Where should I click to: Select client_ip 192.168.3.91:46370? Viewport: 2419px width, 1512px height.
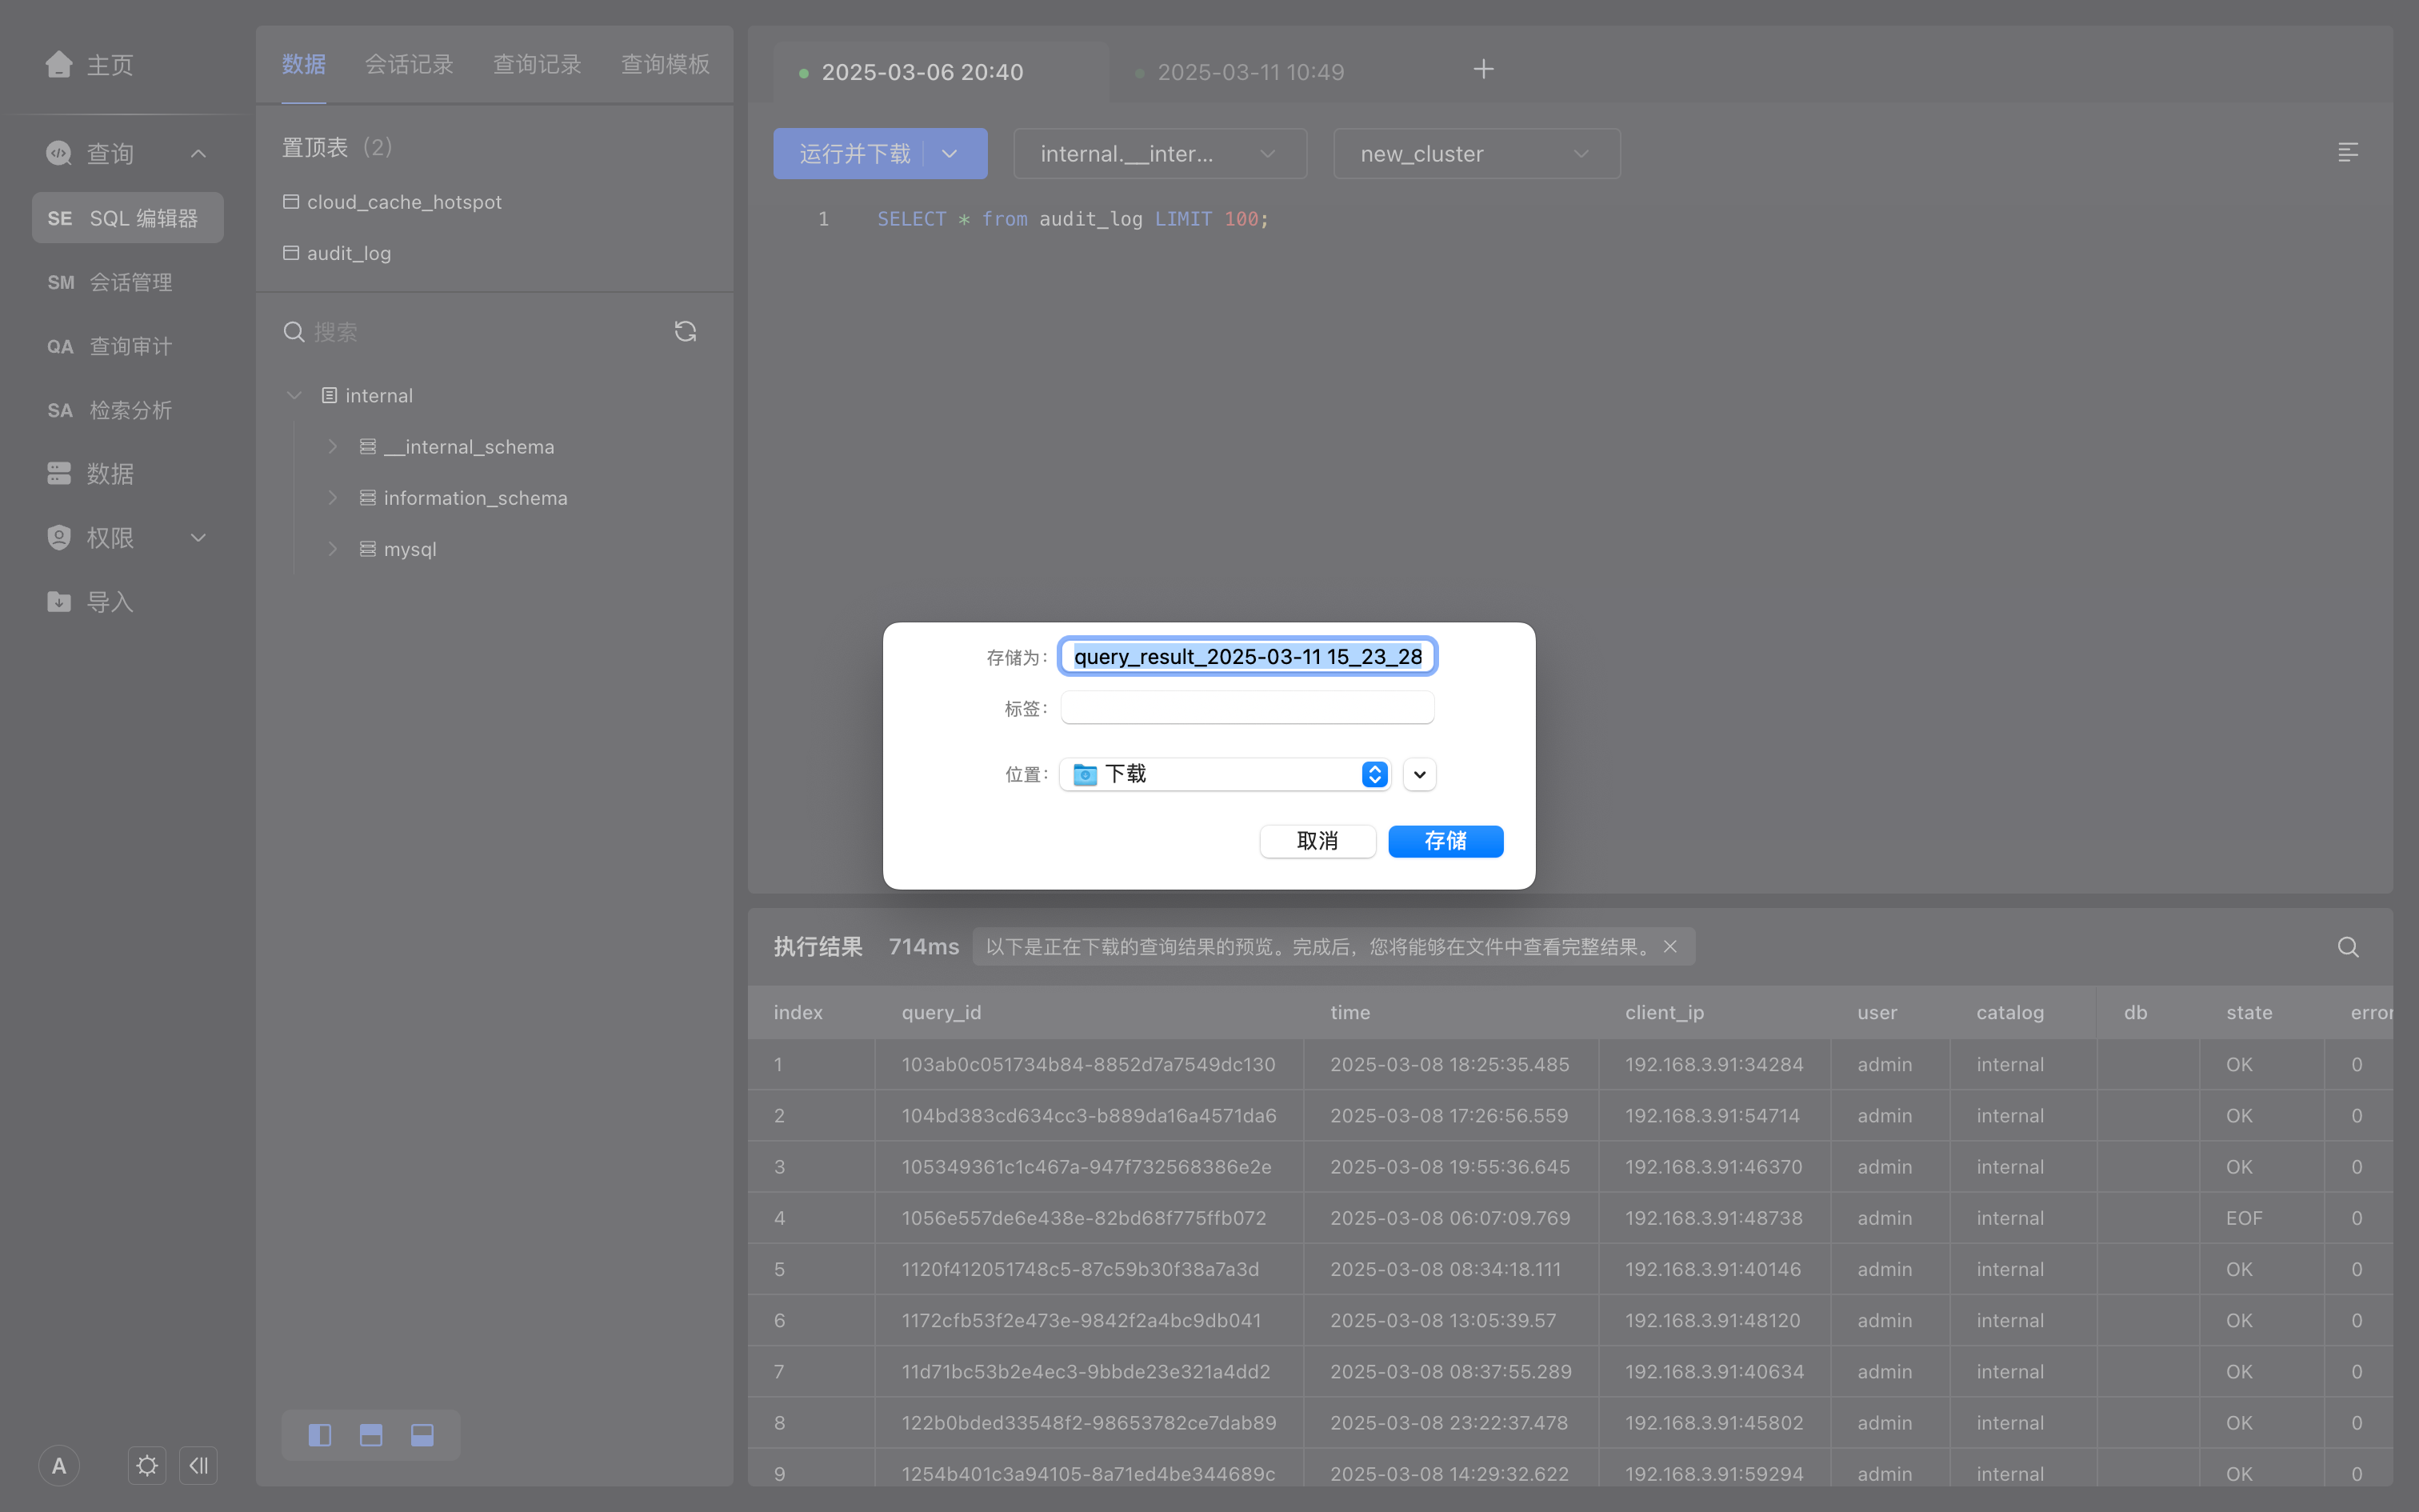[1713, 1168]
